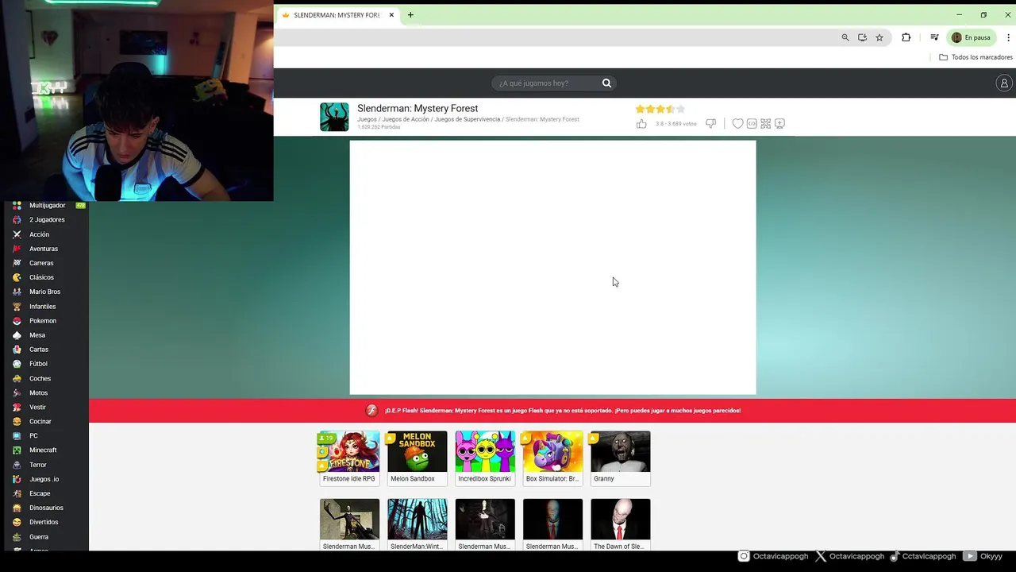Click the PC category icon
The width and height of the screenshot is (1016, 572).
tap(17, 436)
